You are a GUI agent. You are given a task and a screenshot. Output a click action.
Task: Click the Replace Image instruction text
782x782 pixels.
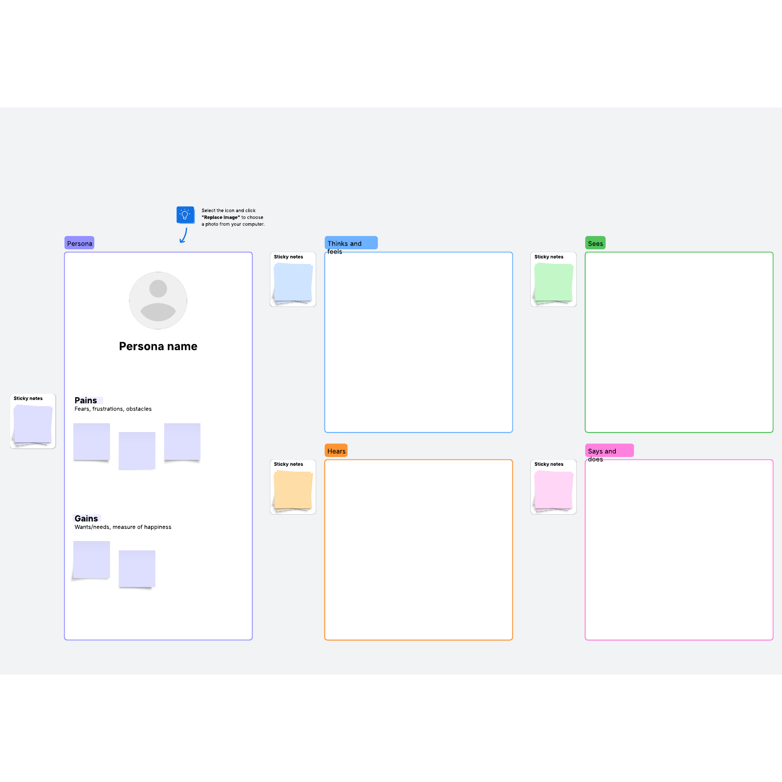coord(233,217)
